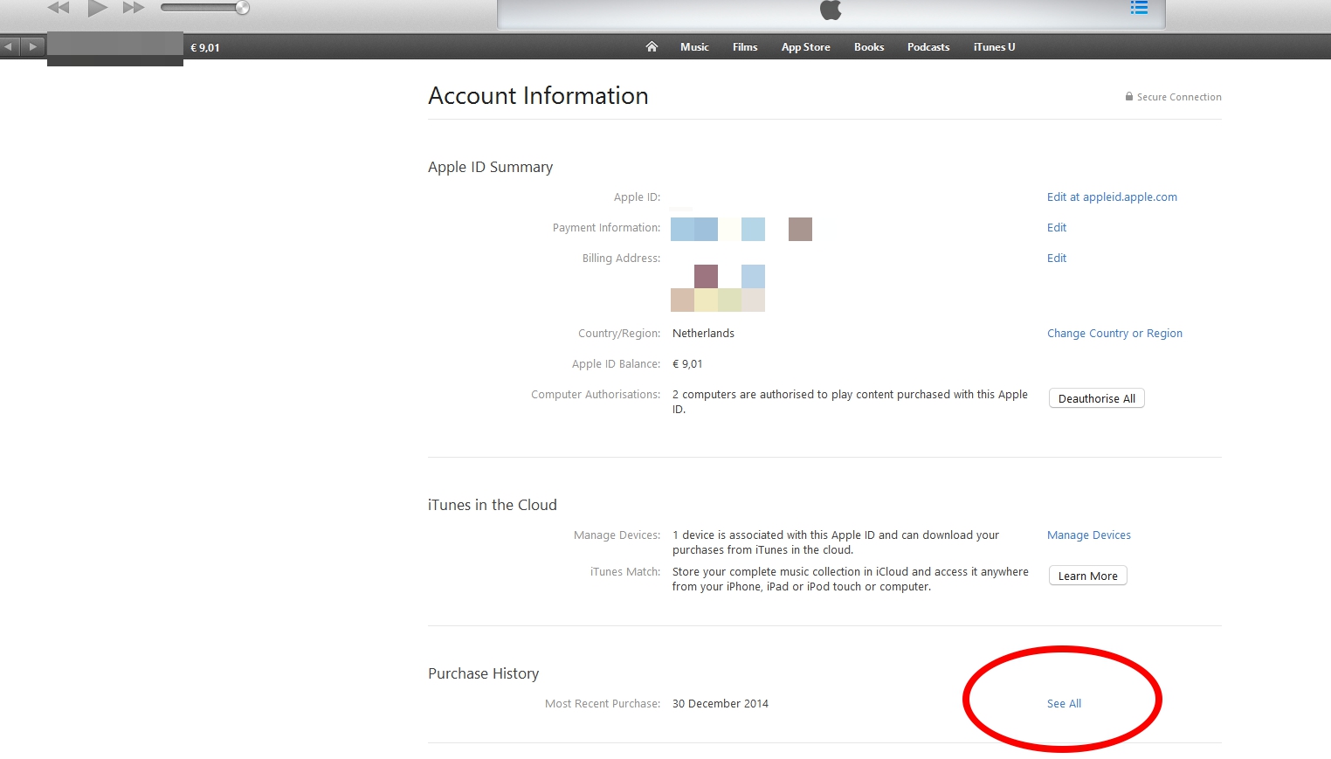Image resolution: width=1331 pixels, height=759 pixels.
Task: Edit the Payment Information
Action: point(1057,228)
